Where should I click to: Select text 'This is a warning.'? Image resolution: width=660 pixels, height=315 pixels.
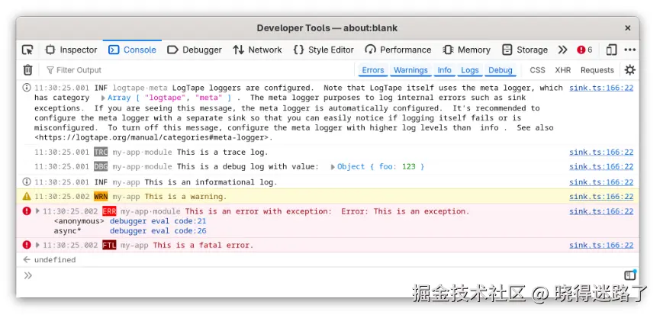pyautogui.click(x=185, y=197)
